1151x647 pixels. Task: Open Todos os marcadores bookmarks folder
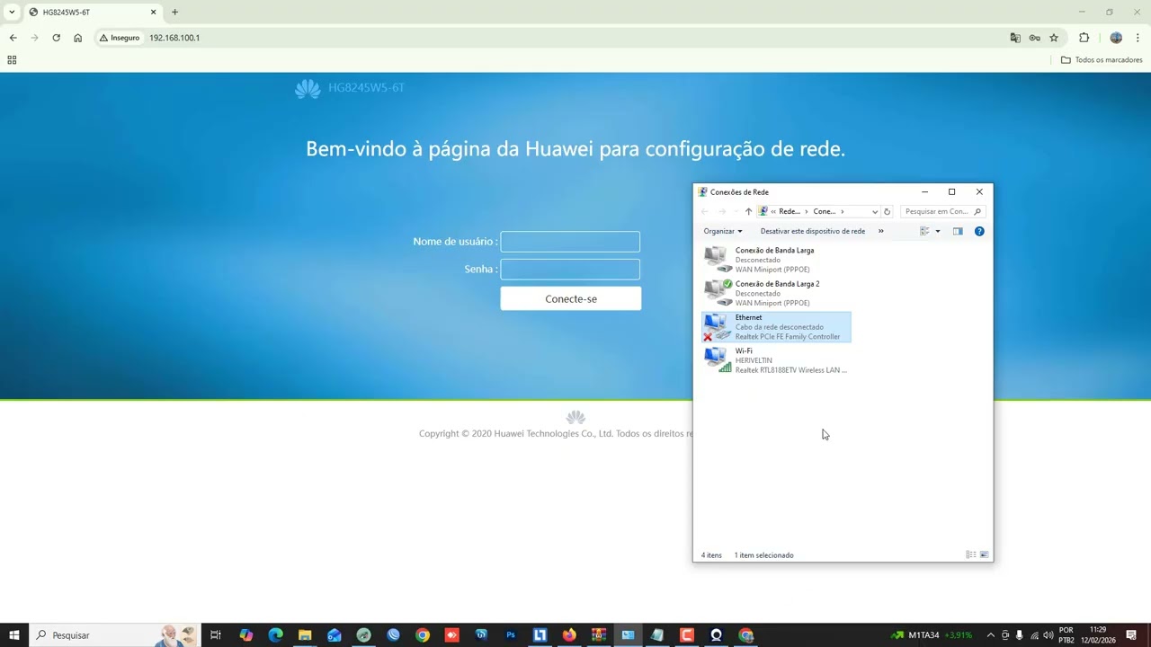coord(1102,60)
